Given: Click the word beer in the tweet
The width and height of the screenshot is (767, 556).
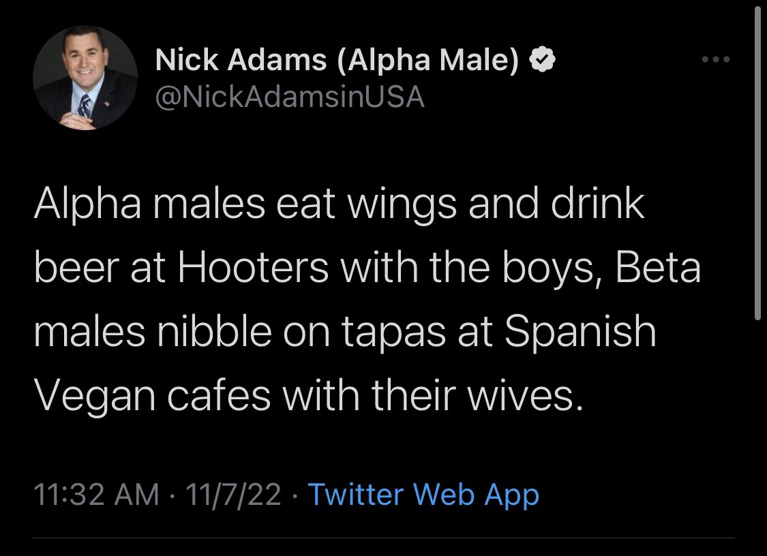Looking at the screenshot, I should tap(77, 268).
